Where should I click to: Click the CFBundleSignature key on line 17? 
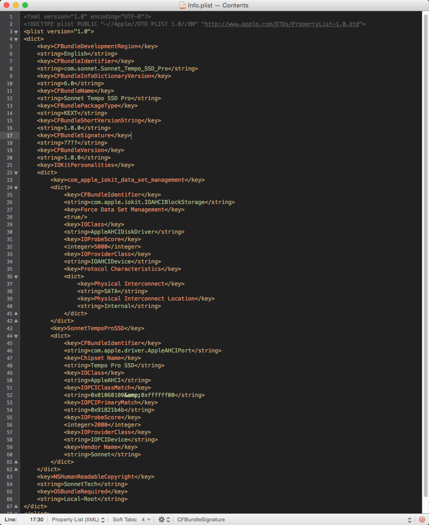[82, 135]
